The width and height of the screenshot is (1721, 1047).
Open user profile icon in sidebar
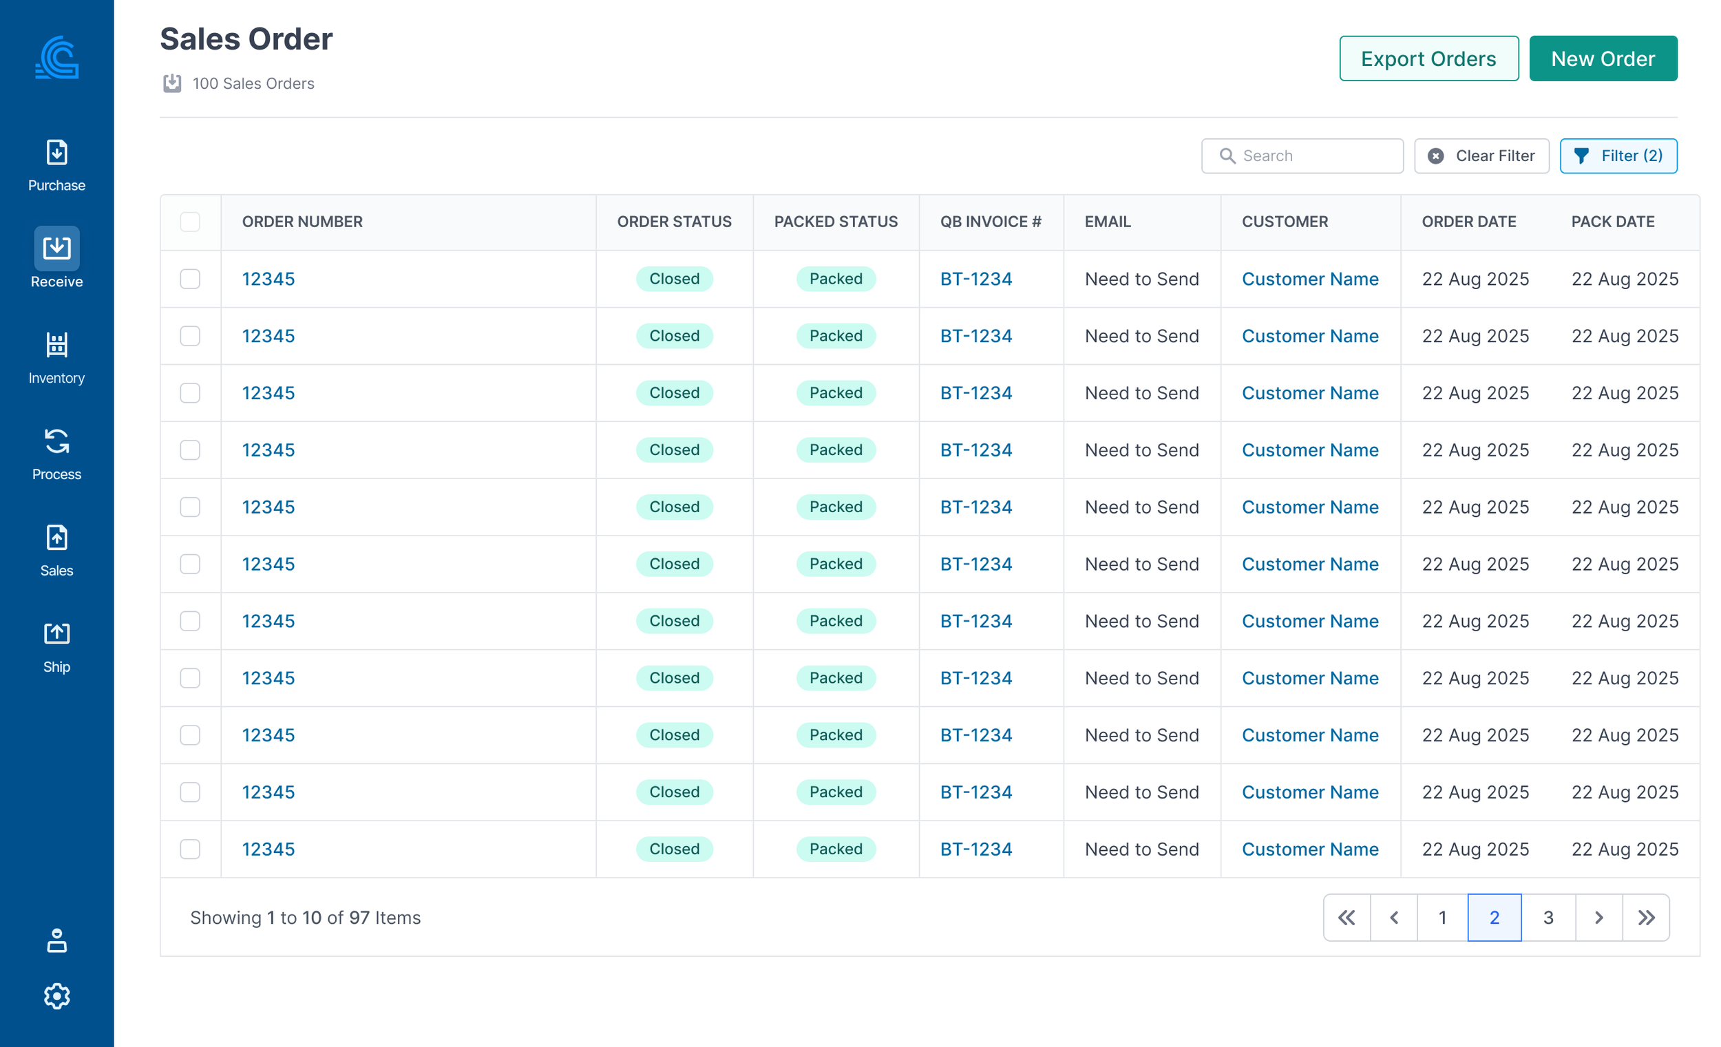click(x=56, y=940)
